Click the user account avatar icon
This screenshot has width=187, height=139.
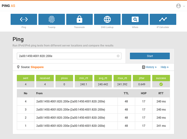[x=178, y=6]
